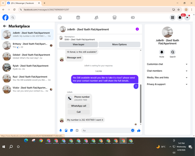
Task: Click the View buyer button
Action: pos(78,44)
